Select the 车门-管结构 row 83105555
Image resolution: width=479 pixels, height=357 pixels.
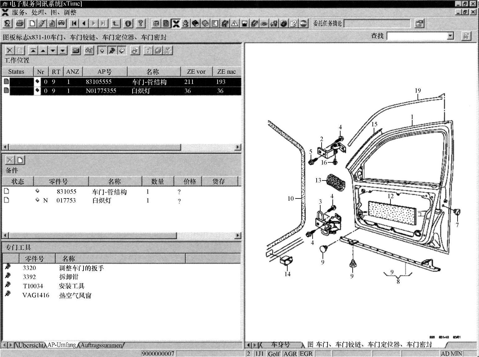pyautogui.click(x=122, y=82)
